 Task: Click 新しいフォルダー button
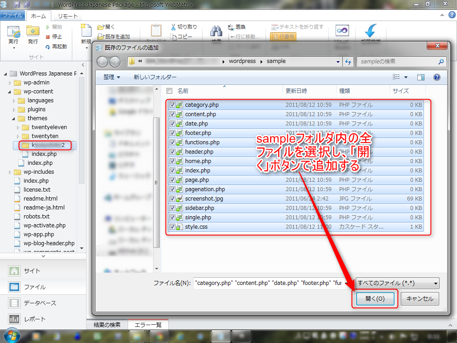[155, 77]
